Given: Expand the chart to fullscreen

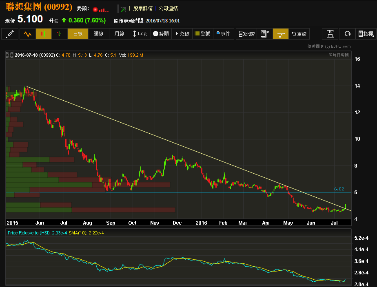Looking at the screenshot, I should click(9, 55).
